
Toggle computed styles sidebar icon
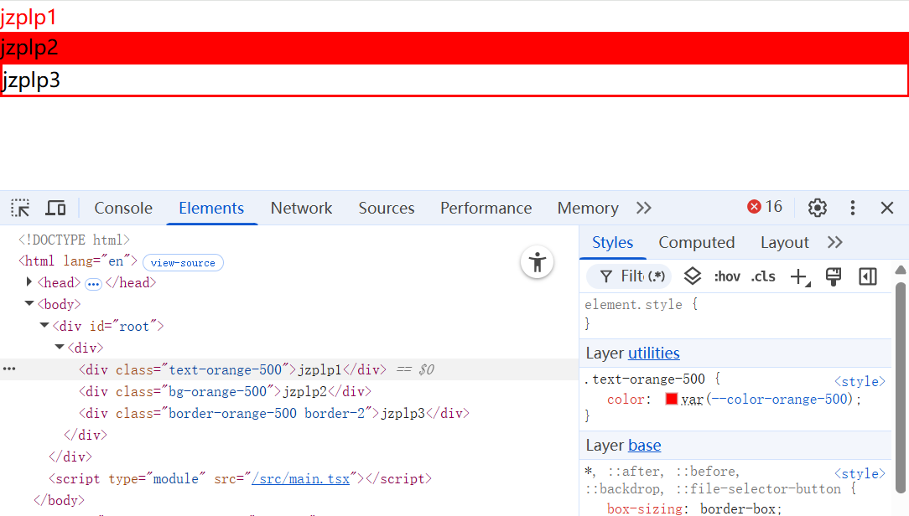(x=868, y=276)
